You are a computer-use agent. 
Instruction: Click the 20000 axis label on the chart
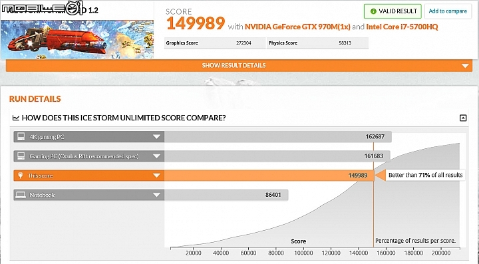pos(194,253)
